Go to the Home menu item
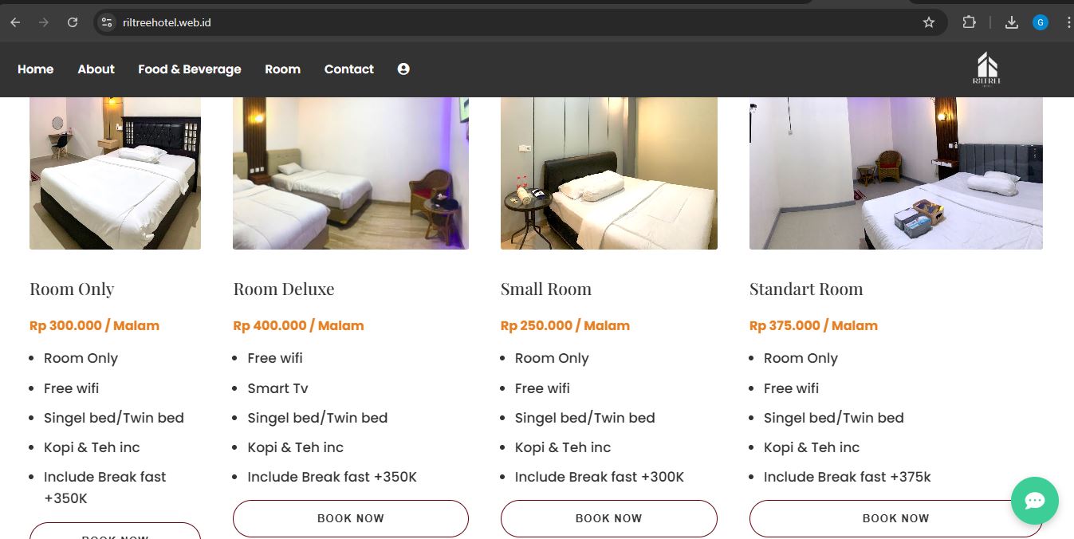Viewport: 1074px width, 539px height. click(36, 69)
